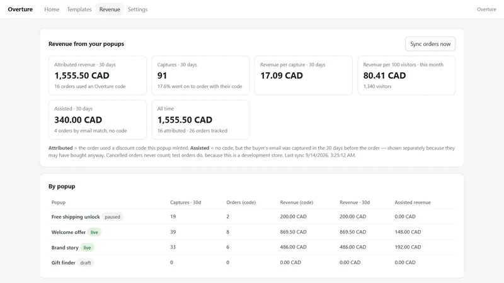Click Brand story captures value 33
Screen dimensions: 504x283
coord(173,247)
